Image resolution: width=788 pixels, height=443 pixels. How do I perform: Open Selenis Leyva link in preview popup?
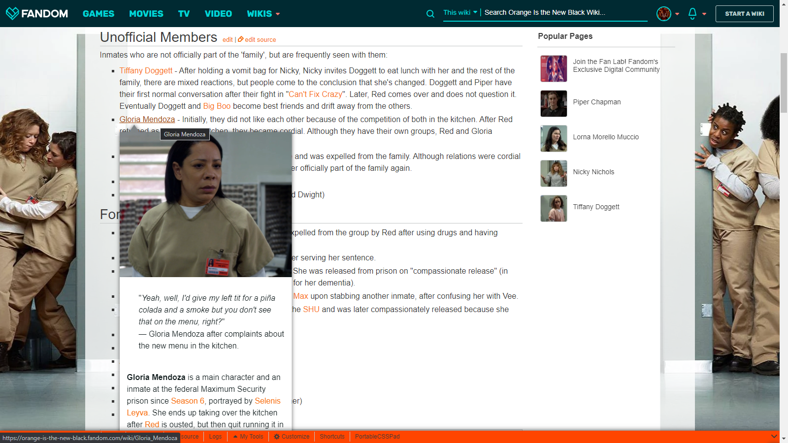point(267,401)
